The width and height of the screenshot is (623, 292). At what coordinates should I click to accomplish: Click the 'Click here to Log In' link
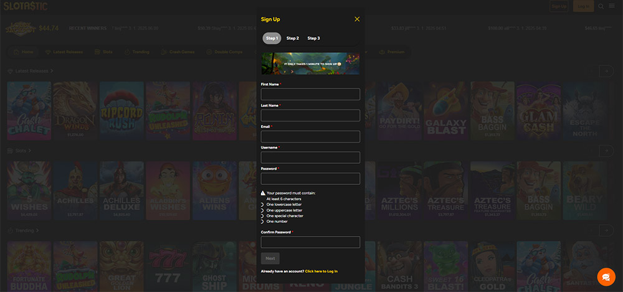click(321, 271)
